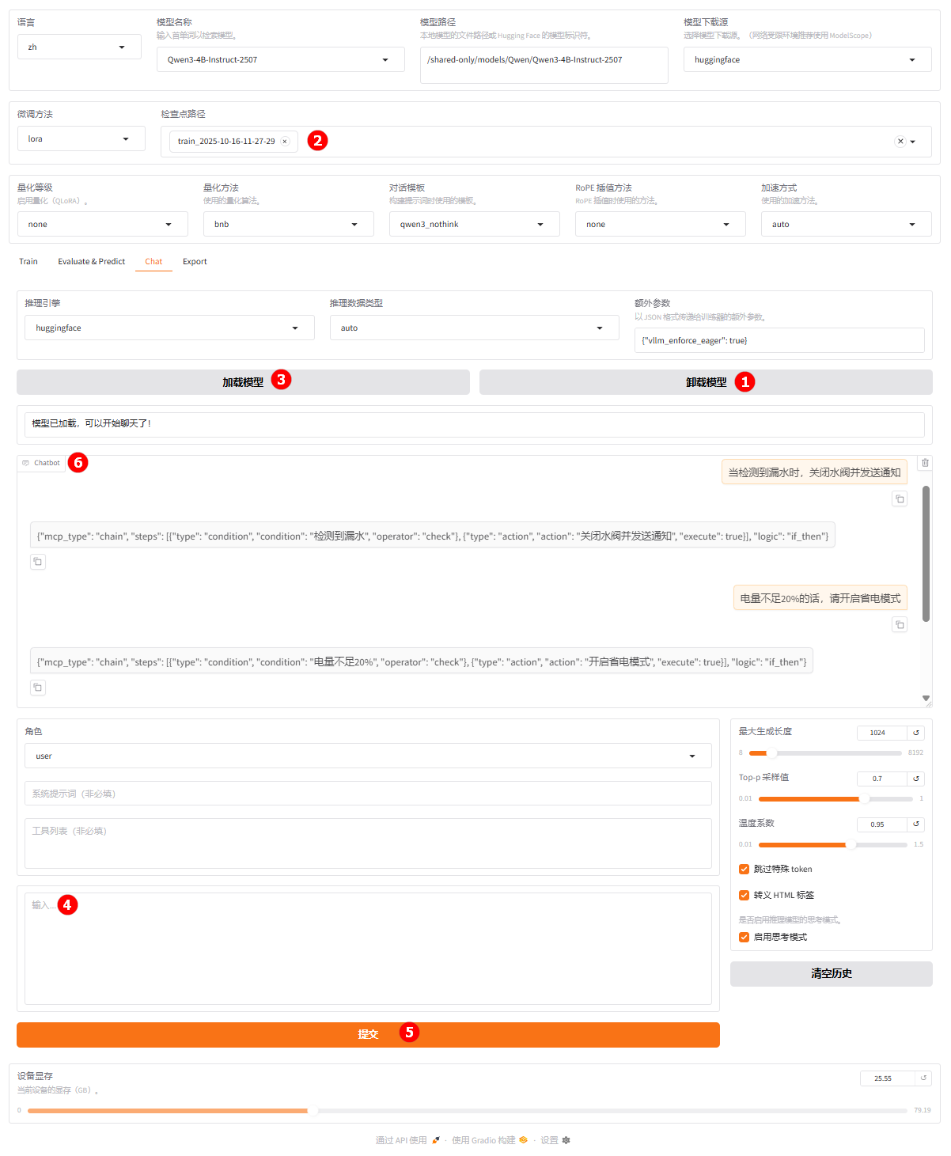
Task: Clear chatbot conversation with trash icon
Action: click(x=925, y=463)
